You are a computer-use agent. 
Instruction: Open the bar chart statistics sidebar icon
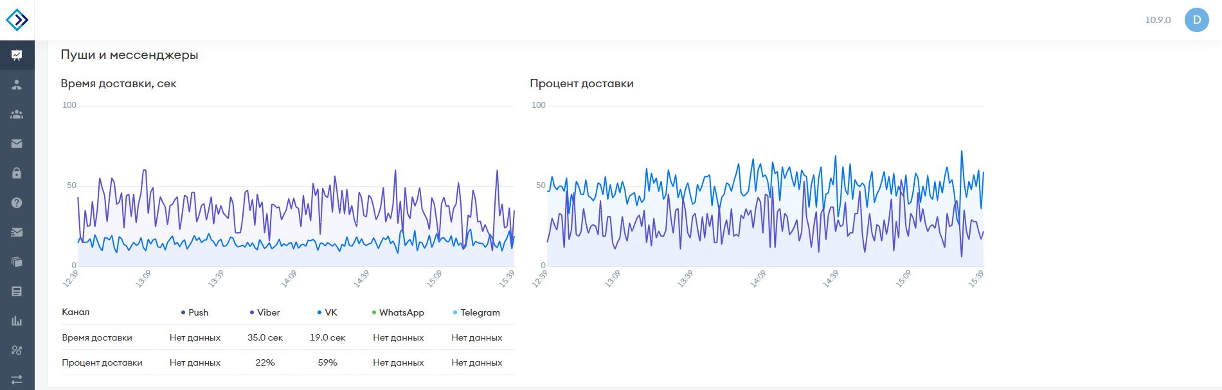point(17,321)
